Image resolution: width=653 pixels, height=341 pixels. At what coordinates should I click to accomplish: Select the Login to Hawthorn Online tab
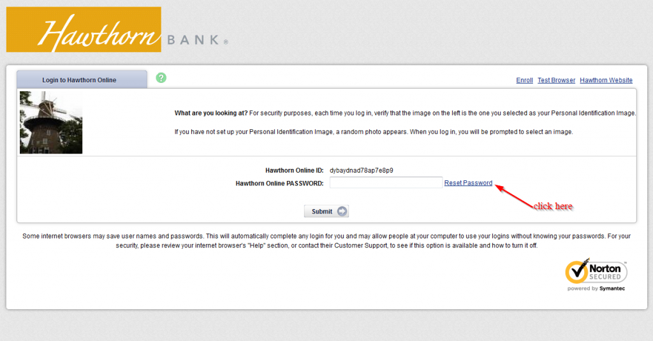(82, 80)
